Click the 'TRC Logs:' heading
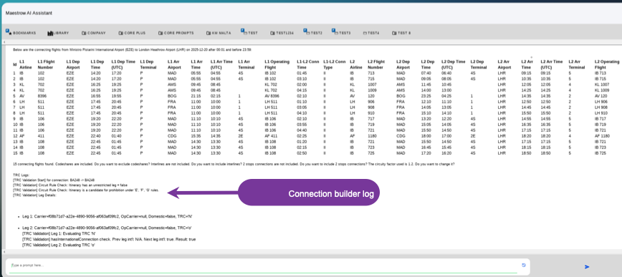 click(x=21, y=175)
